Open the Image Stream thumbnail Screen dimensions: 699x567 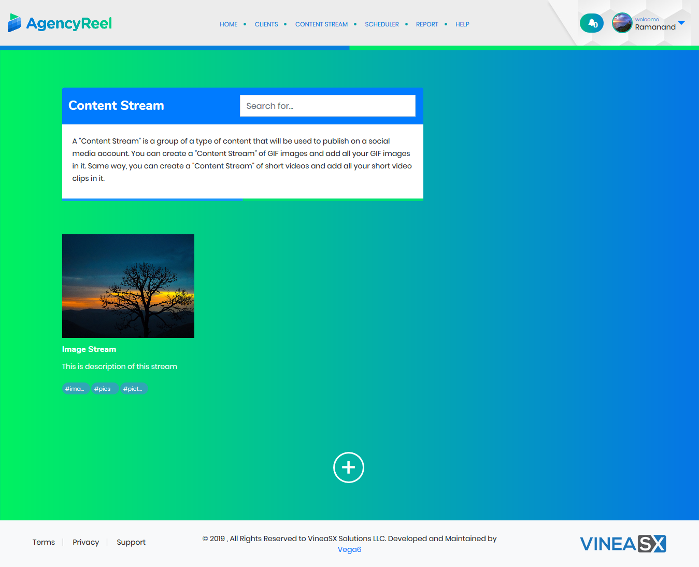tap(128, 286)
